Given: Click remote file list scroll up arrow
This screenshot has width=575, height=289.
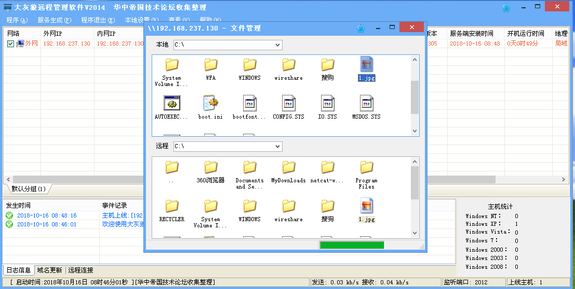Looking at the screenshot, I should [414, 162].
